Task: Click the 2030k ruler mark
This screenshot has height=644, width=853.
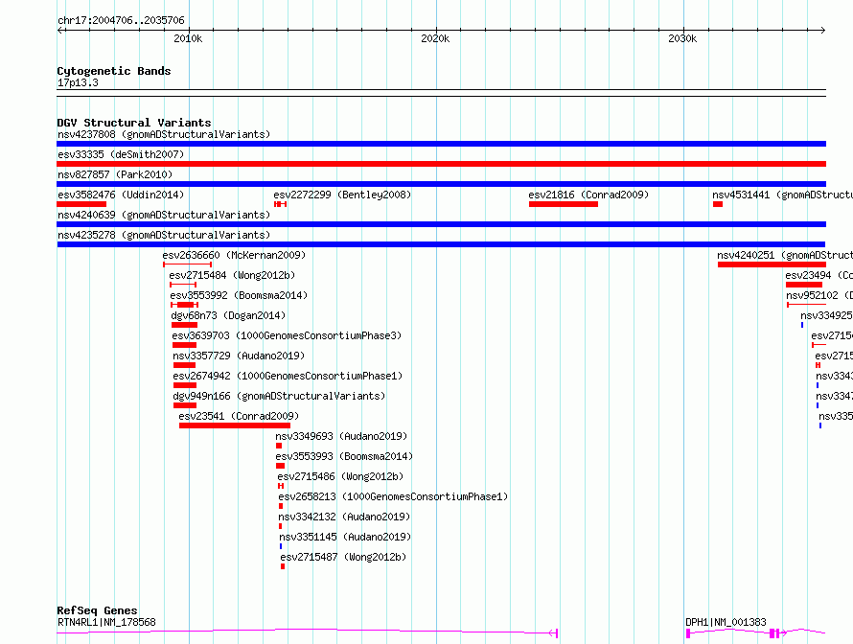Action: [x=682, y=38]
